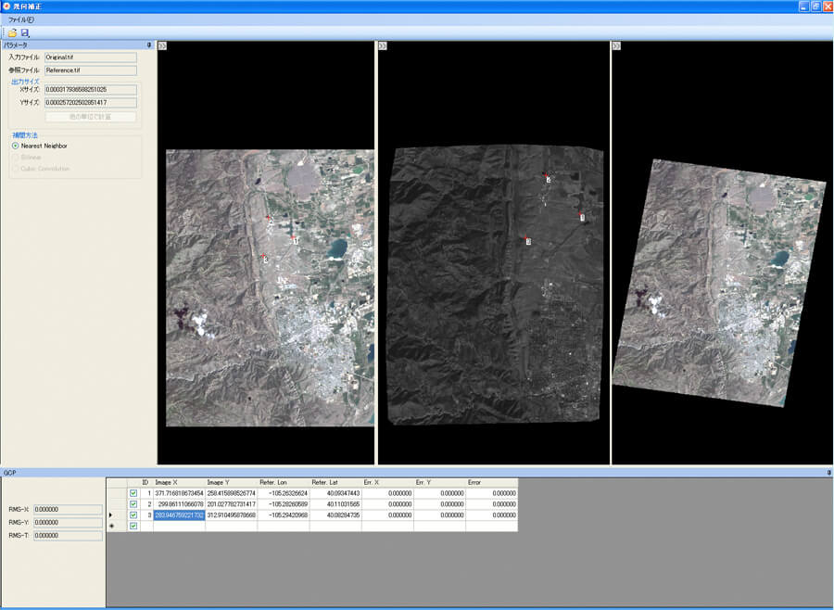Select cell -105.29420968 in row 3
834x610 pixels.
(284, 515)
